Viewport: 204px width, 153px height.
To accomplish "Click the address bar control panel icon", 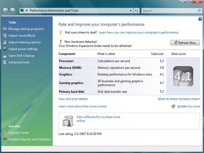I will [22, 10].
